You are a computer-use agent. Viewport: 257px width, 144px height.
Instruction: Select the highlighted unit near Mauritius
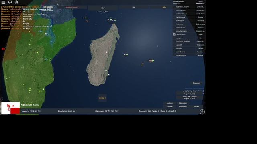click(151, 60)
